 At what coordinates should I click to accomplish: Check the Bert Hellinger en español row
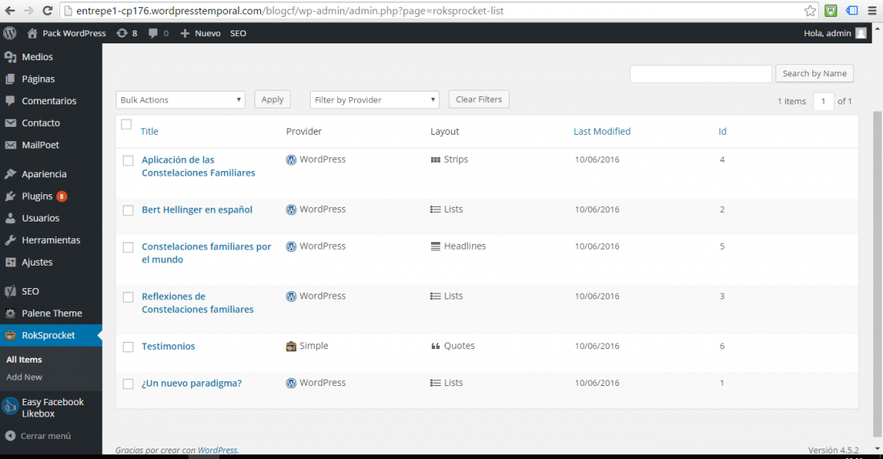[128, 210]
